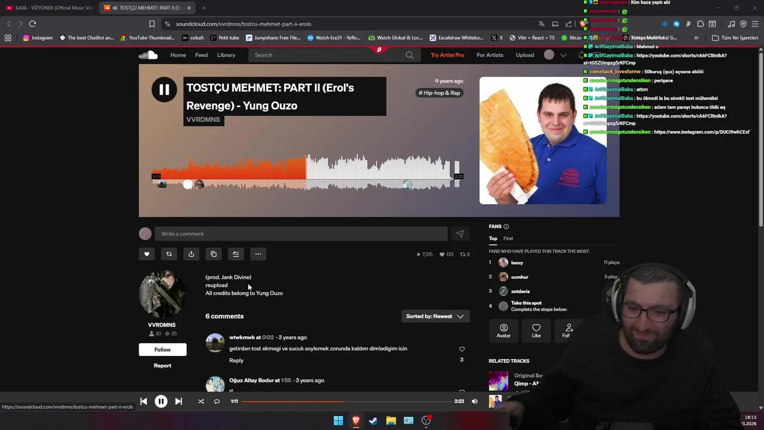Repost the track
This screenshot has height=430, width=764.
[169, 254]
